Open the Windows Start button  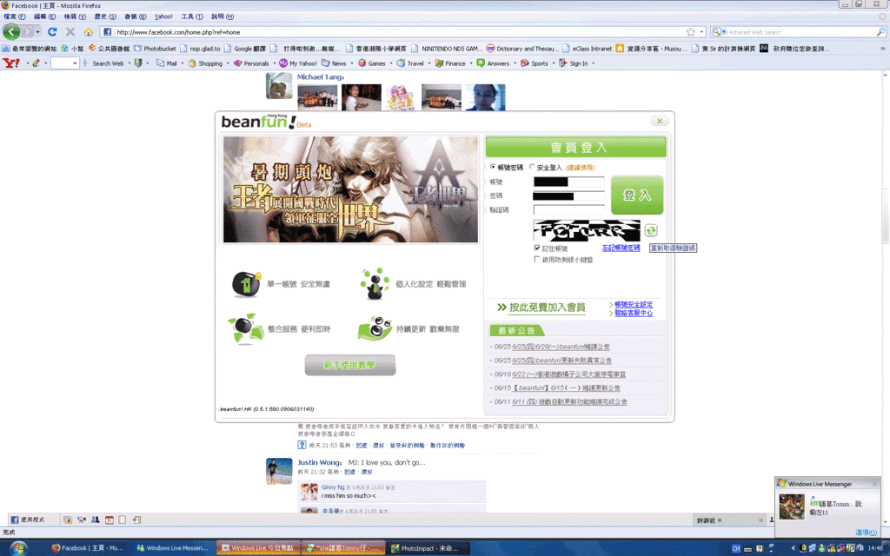18,548
